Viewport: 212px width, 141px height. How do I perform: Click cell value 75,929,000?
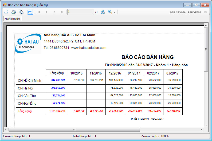pyautogui.click(x=116, y=88)
